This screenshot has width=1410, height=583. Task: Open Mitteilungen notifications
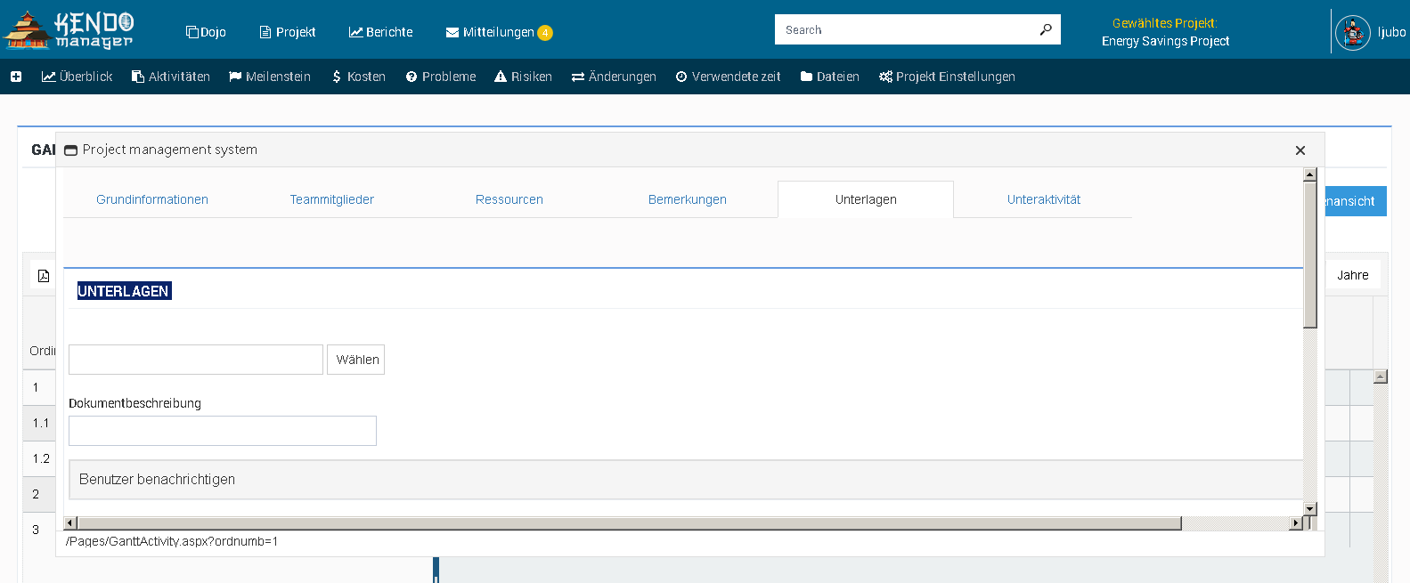click(x=490, y=32)
